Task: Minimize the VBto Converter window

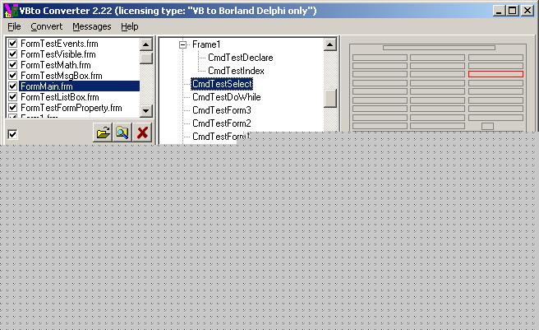Action: point(499,11)
